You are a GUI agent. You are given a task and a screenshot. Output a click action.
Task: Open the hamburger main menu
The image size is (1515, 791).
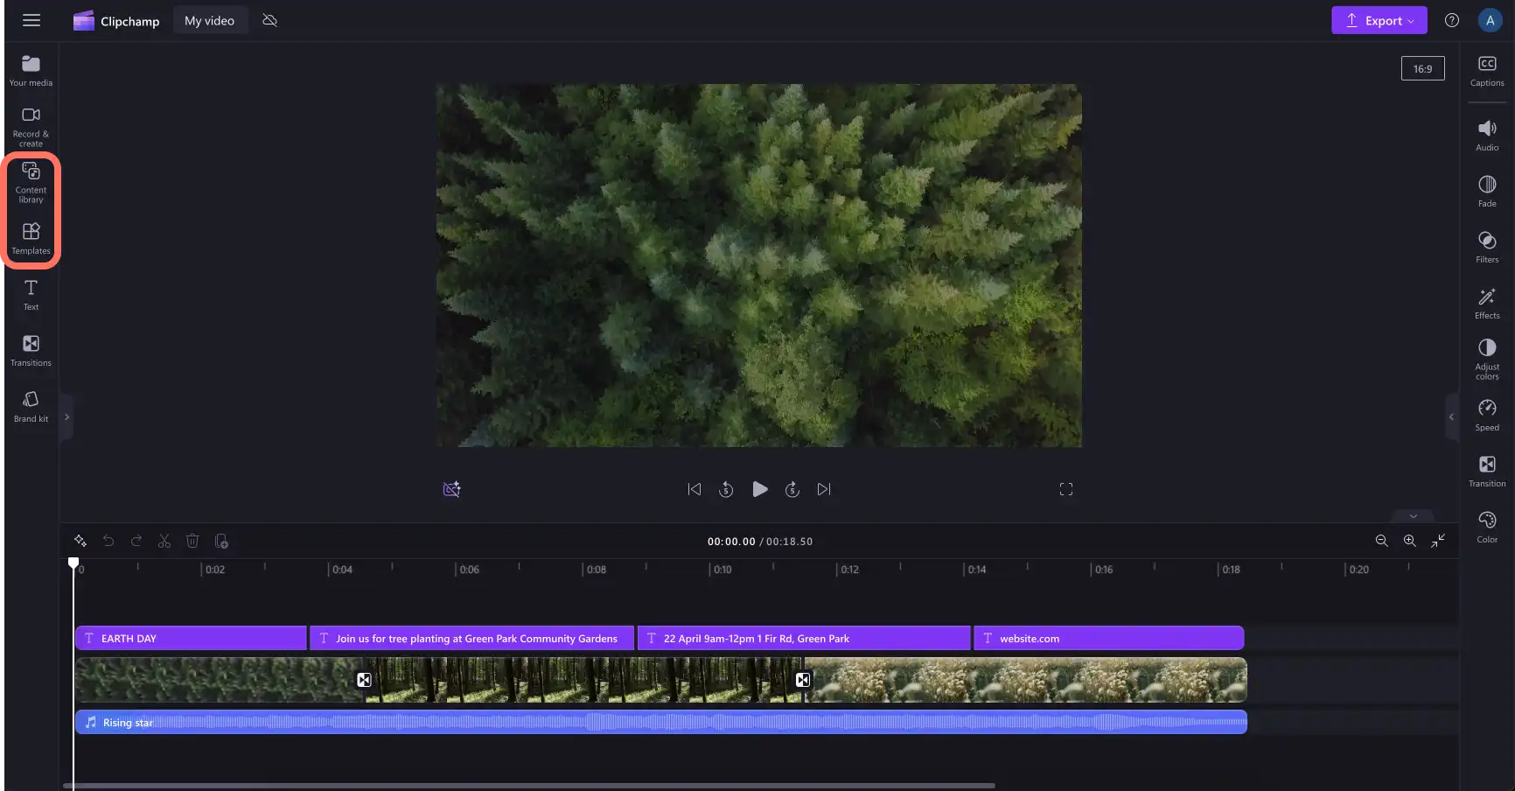31,20
